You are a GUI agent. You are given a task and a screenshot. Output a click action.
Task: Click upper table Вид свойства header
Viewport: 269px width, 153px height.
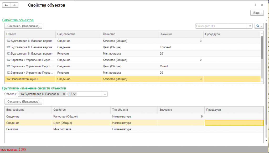tap(78, 34)
